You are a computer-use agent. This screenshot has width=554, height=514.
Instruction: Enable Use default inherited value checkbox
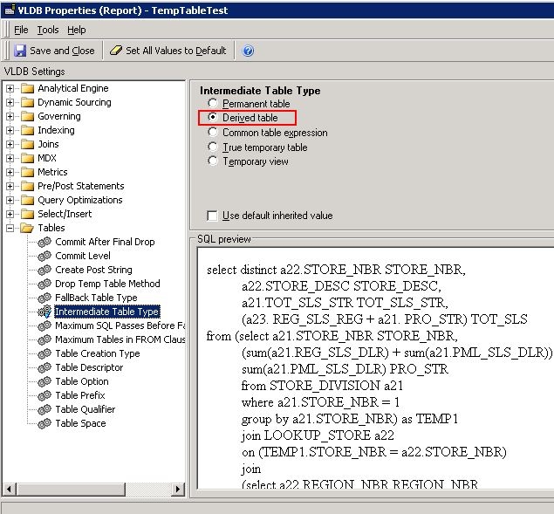click(212, 216)
